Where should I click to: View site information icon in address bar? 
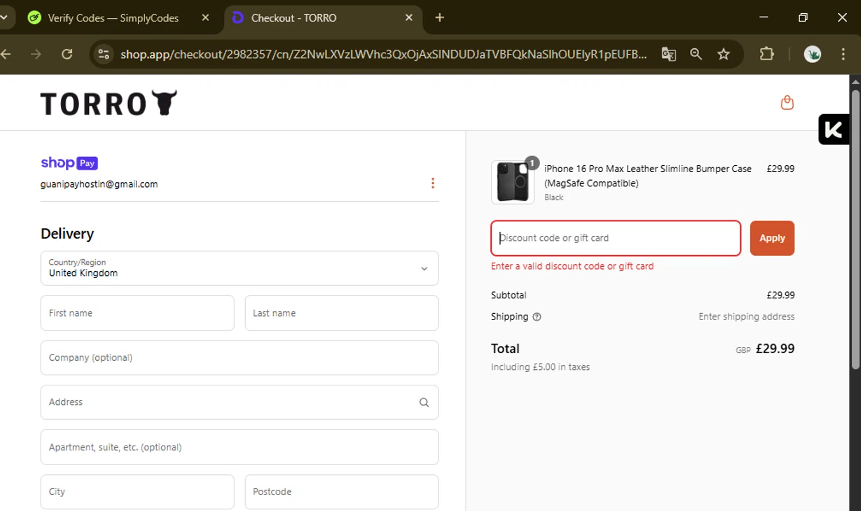104,54
